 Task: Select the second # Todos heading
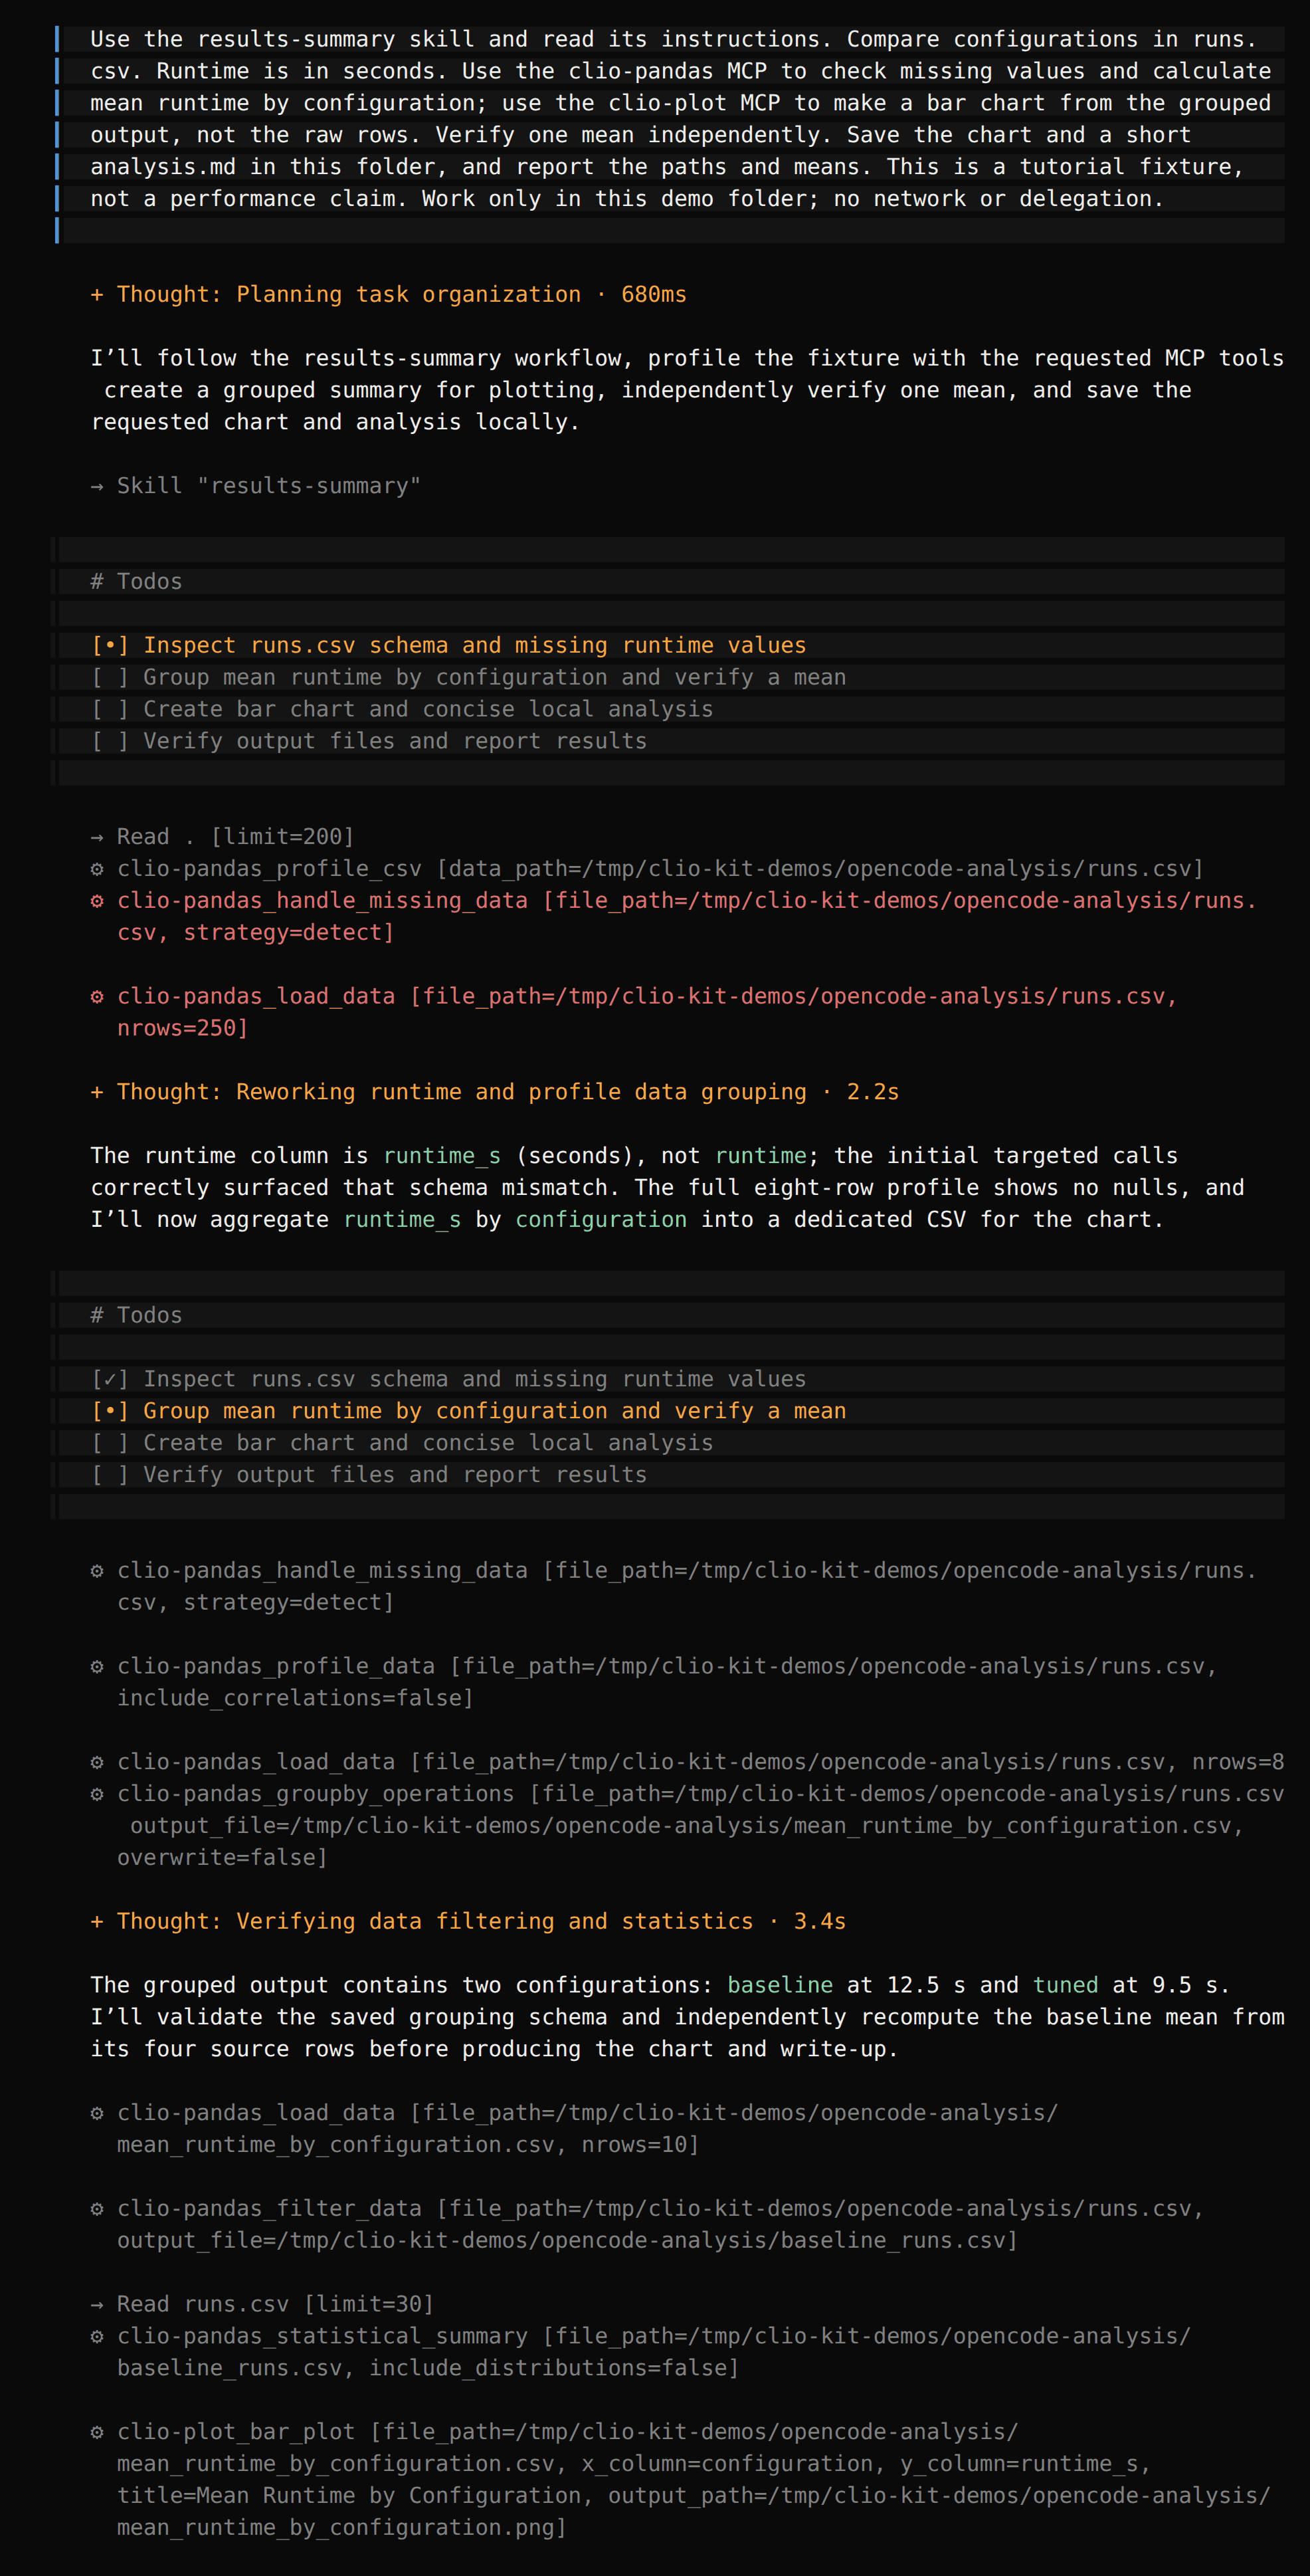point(137,1315)
